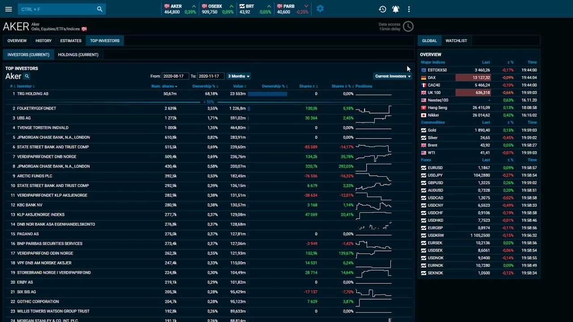
Task: Open investor TRG HOLDING AS
Action: (33, 94)
